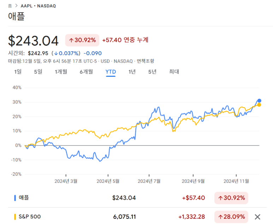This screenshot has width=273, height=224.
Task: Click the after-hours price $242.95
Action: pos(38,53)
